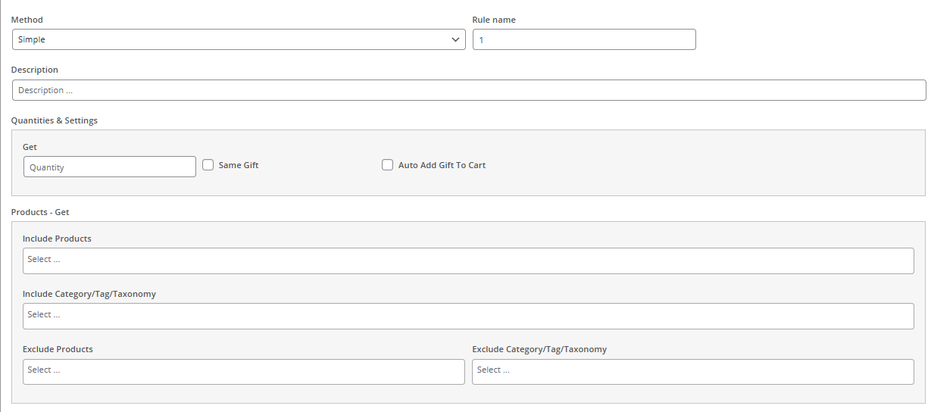
Task: Click the Rule name field label
Action: 494,20
